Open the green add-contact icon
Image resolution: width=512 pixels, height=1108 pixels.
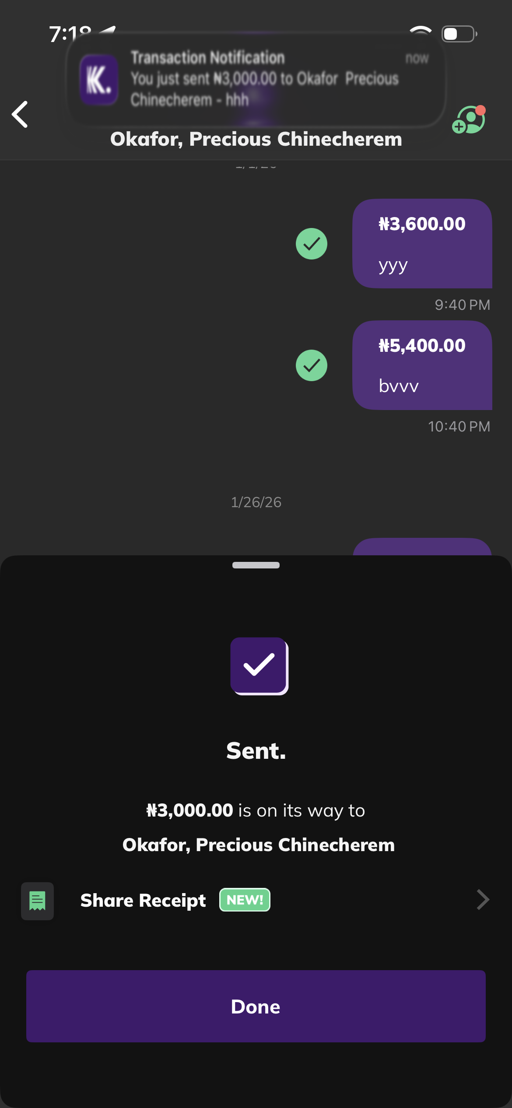pyautogui.click(x=469, y=120)
